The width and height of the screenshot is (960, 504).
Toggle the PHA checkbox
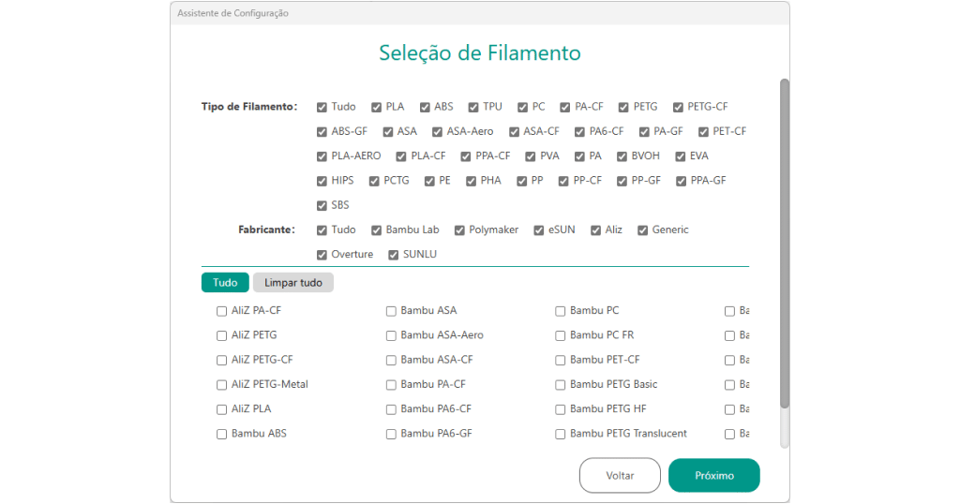click(x=471, y=181)
